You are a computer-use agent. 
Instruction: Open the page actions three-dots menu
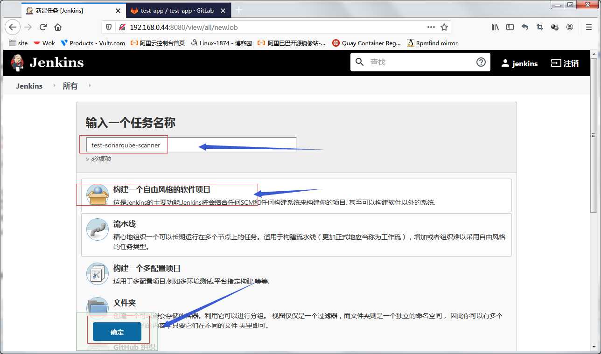point(431,27)
